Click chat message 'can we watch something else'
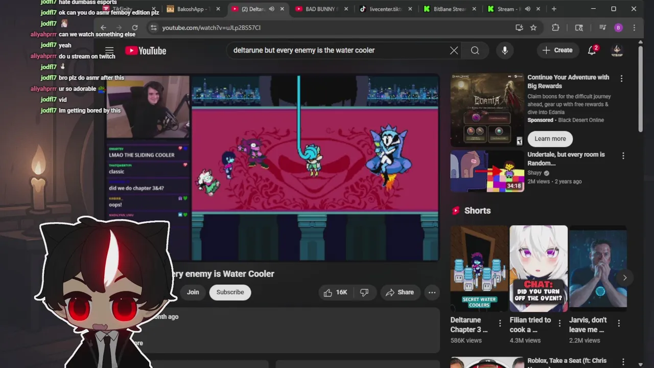Screen dimensions: 654x368 [97, 34]
